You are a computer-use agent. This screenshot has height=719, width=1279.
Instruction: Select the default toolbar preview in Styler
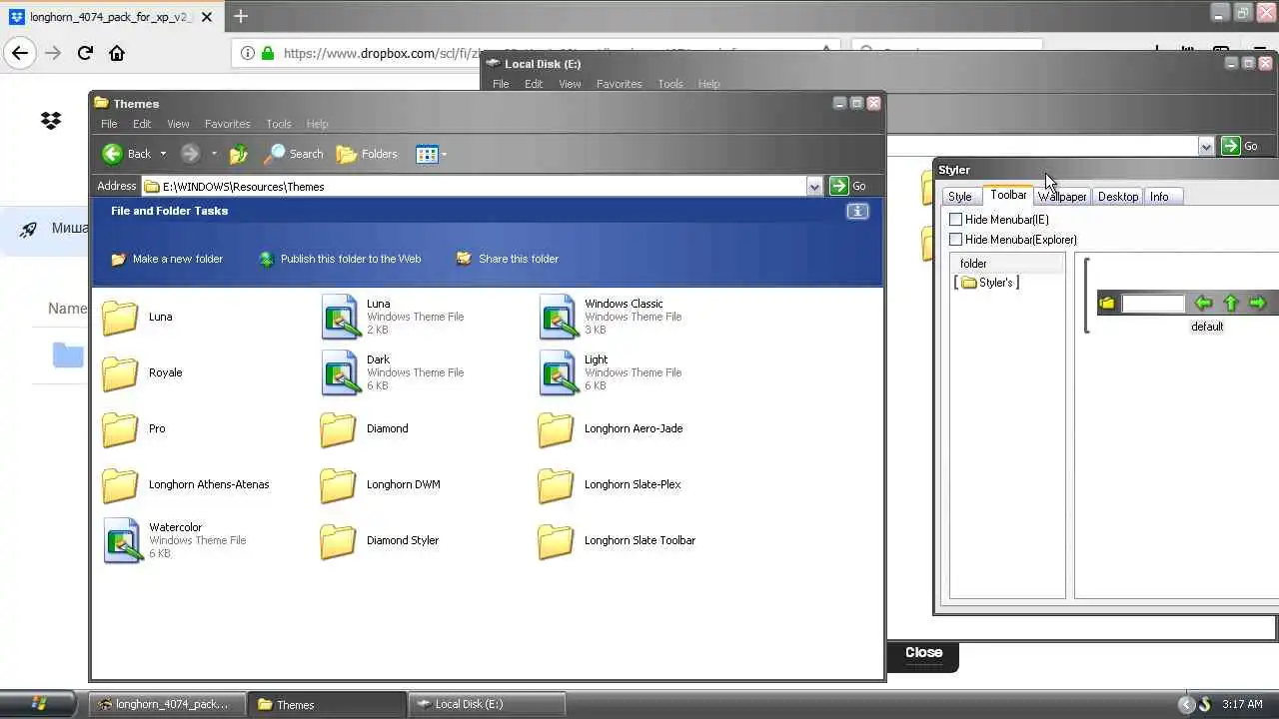tap(1185, 303)
